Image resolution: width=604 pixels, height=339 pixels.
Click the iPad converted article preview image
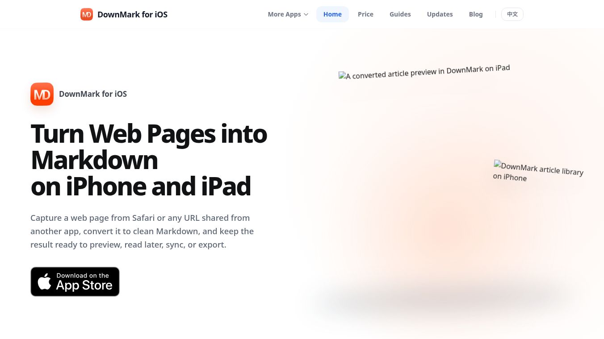pyautogui.click(x=424, y=71)
